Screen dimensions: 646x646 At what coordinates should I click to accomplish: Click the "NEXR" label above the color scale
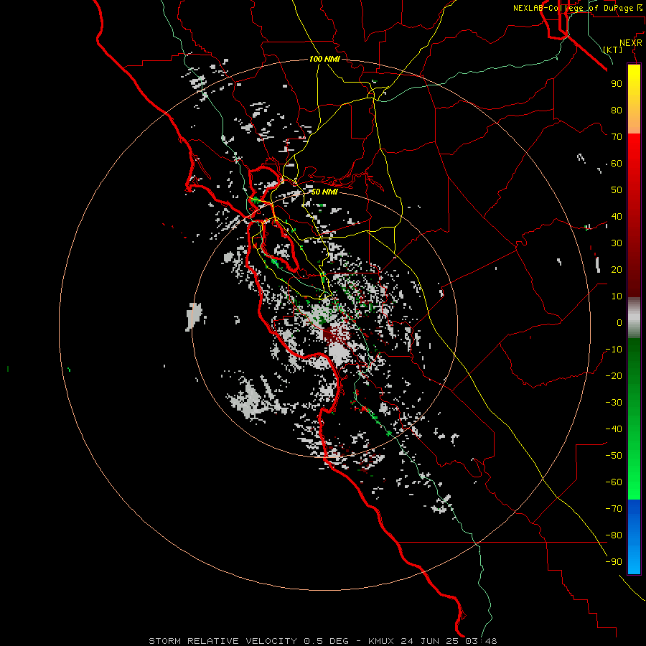[x=631, y=43]
